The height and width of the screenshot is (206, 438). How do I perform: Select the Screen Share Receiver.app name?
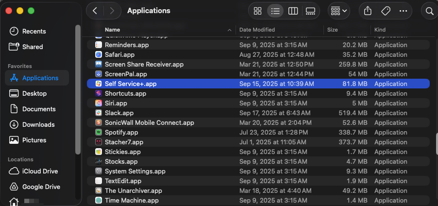pyautogui.click(x=144, y=64)
